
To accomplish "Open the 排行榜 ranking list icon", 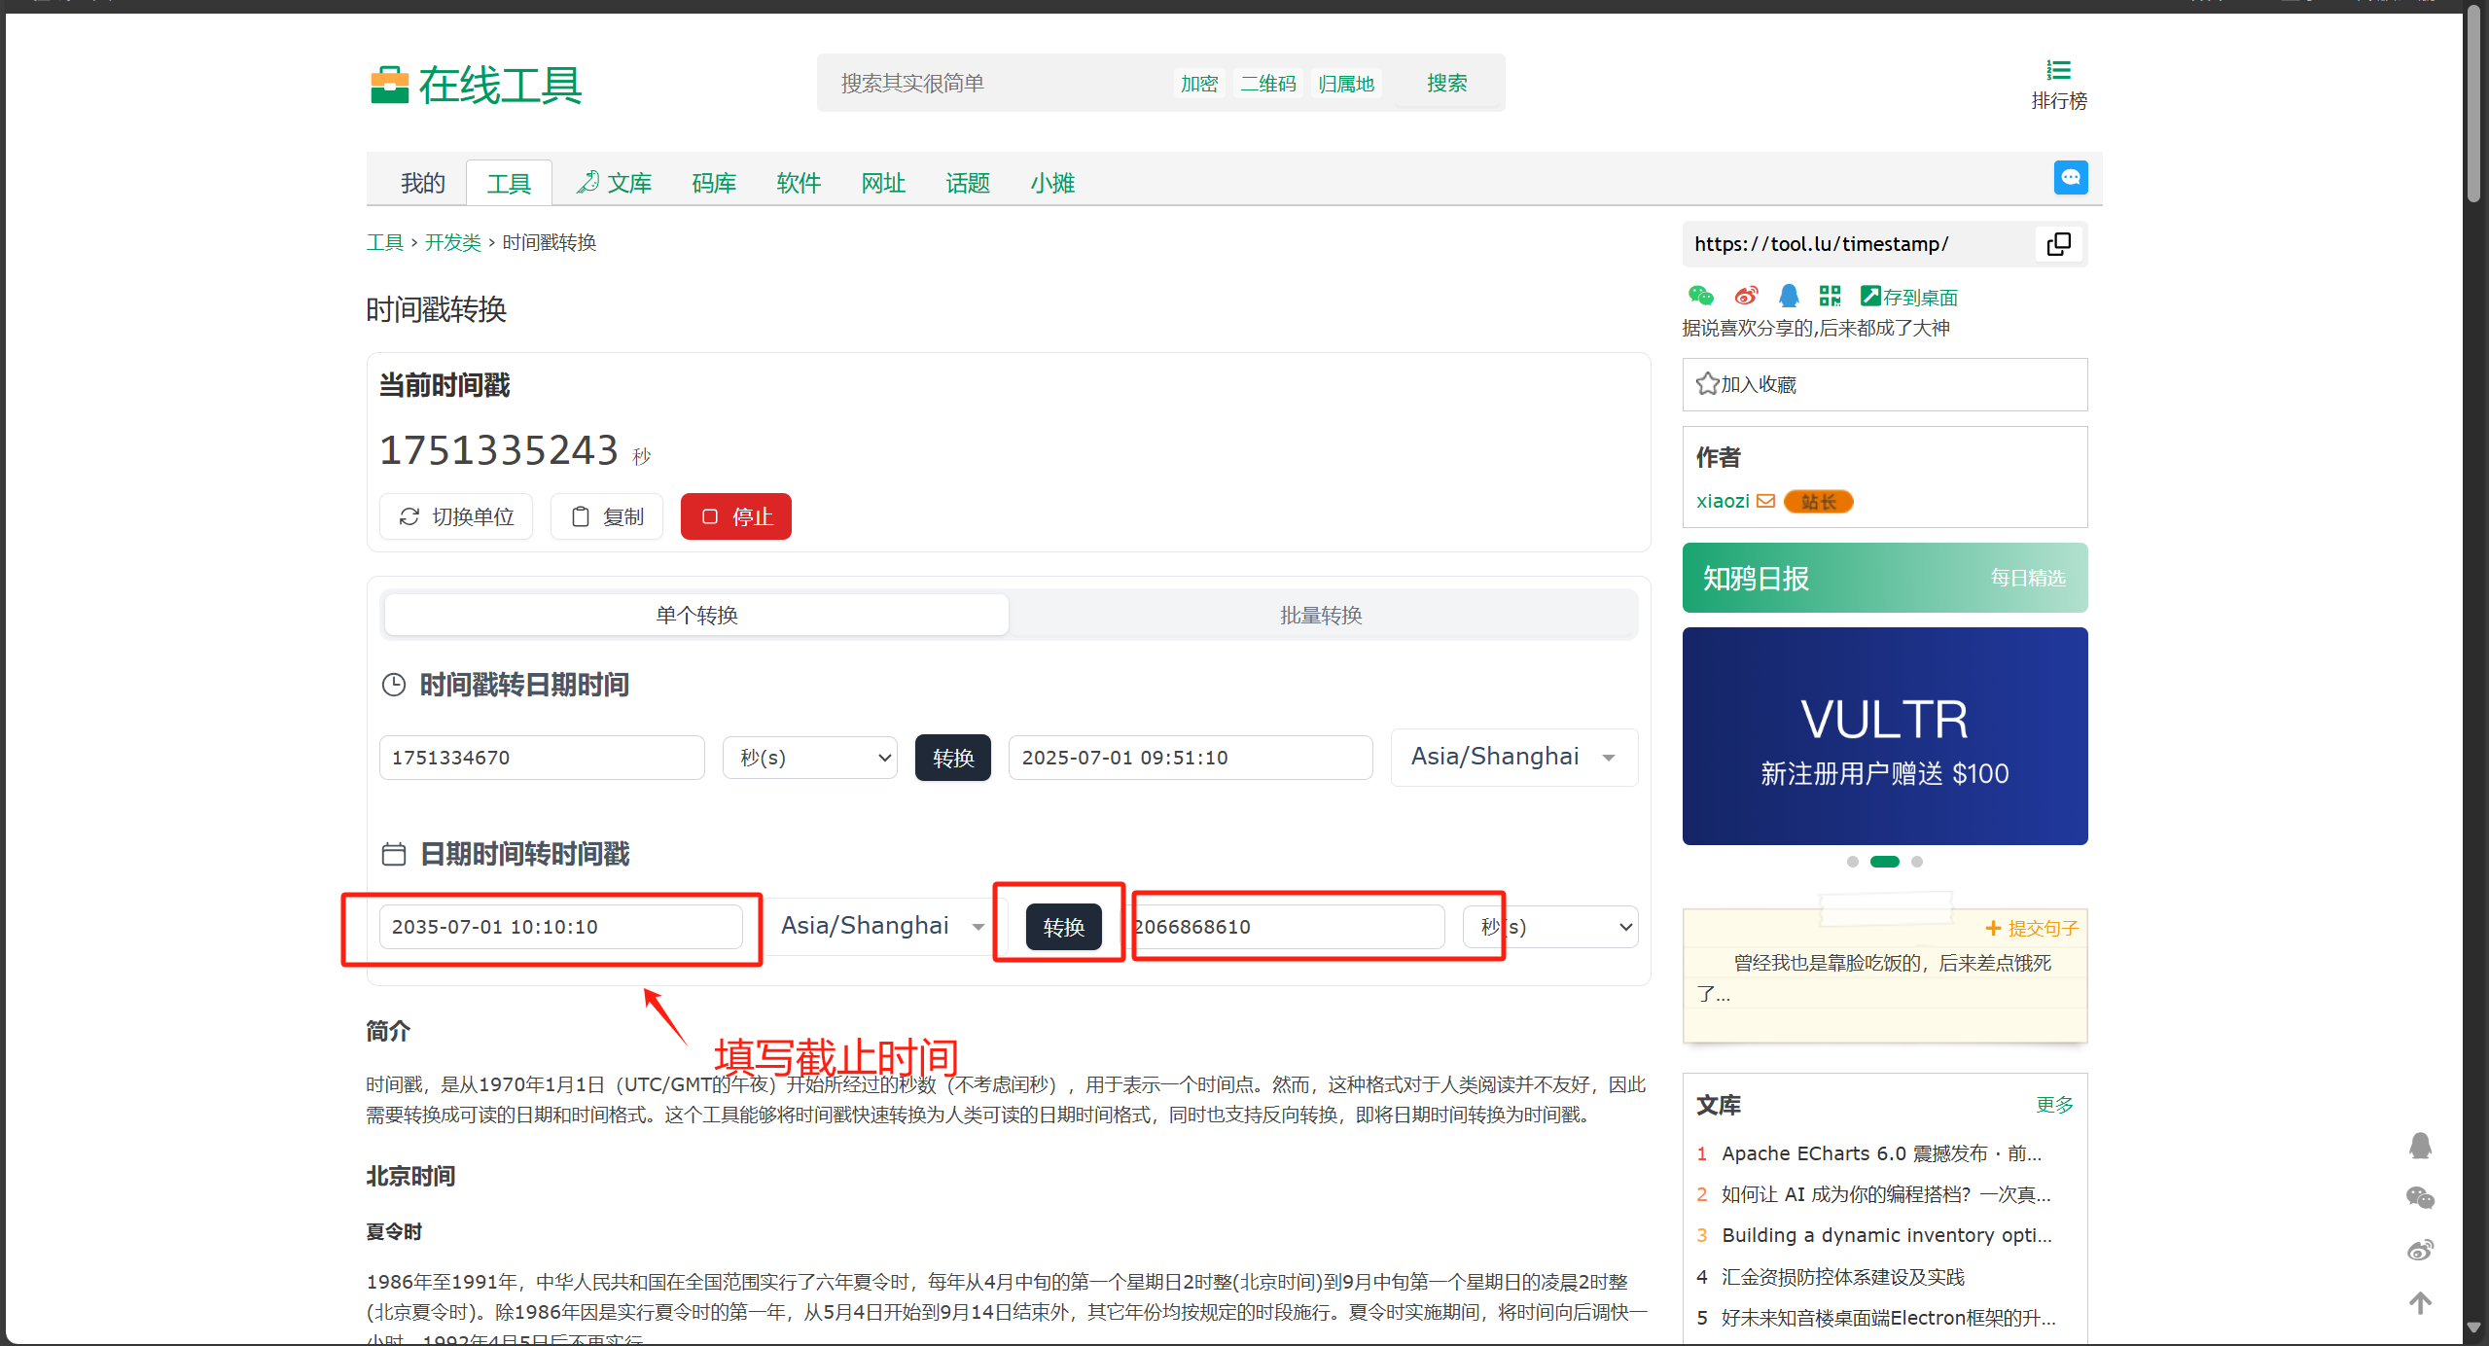I will pos(2058,70).
